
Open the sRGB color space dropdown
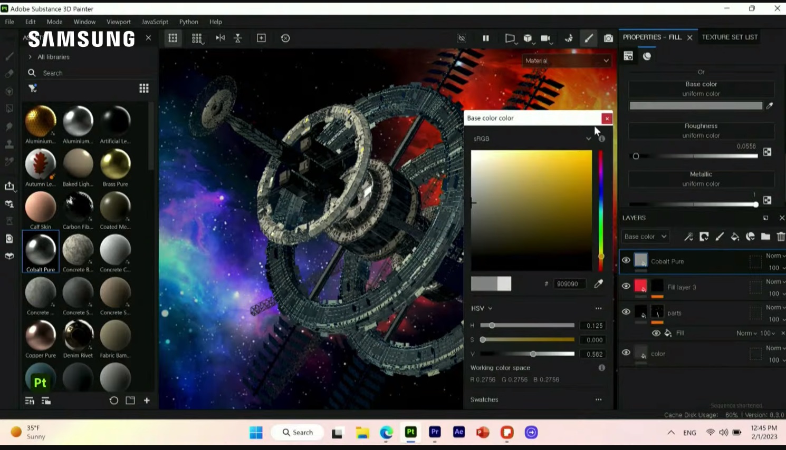[x=532, y=139]
